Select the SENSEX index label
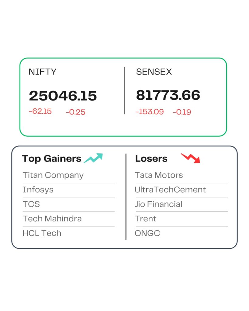249x311 pixels. click(154, 72)
